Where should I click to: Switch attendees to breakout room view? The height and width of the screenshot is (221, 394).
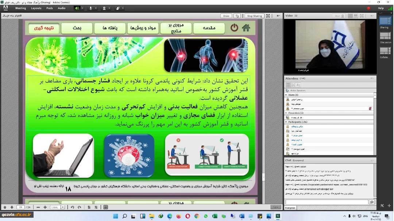[x=293, y=85]
